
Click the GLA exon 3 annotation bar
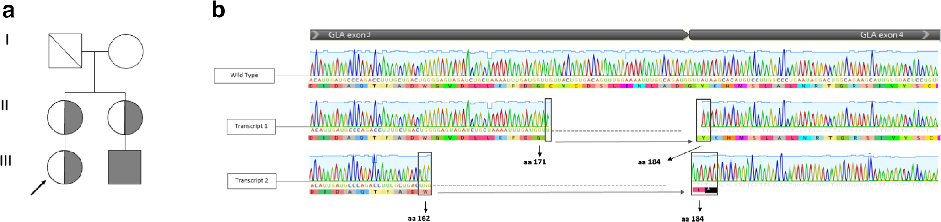[499, 35]
